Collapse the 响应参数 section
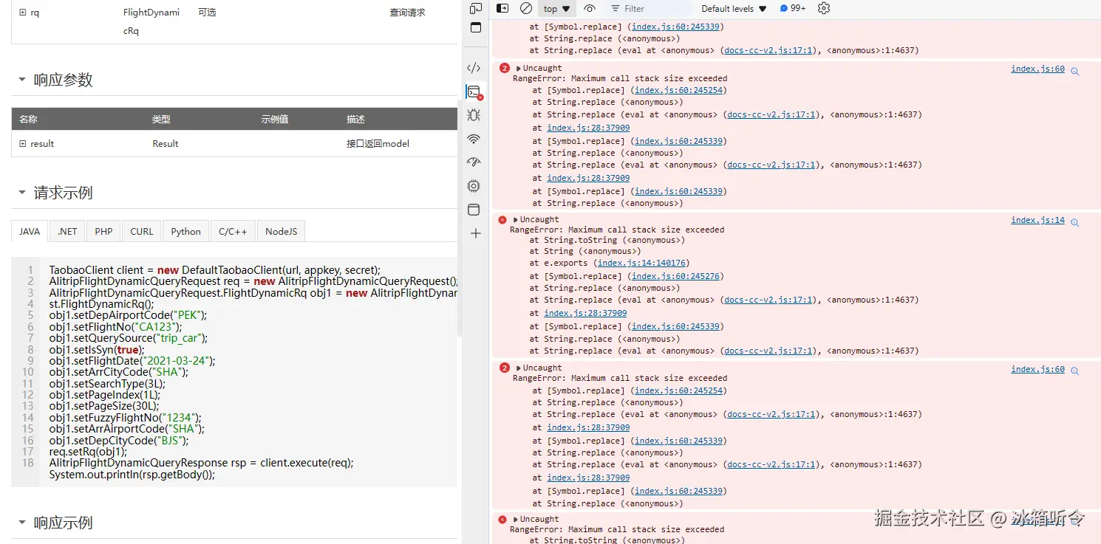The width and height of the screenshot is (1101, 544). pyautogui.click(x=22, y=80)
